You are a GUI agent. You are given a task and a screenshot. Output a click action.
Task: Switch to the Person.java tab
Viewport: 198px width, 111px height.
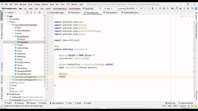[75, 12]
